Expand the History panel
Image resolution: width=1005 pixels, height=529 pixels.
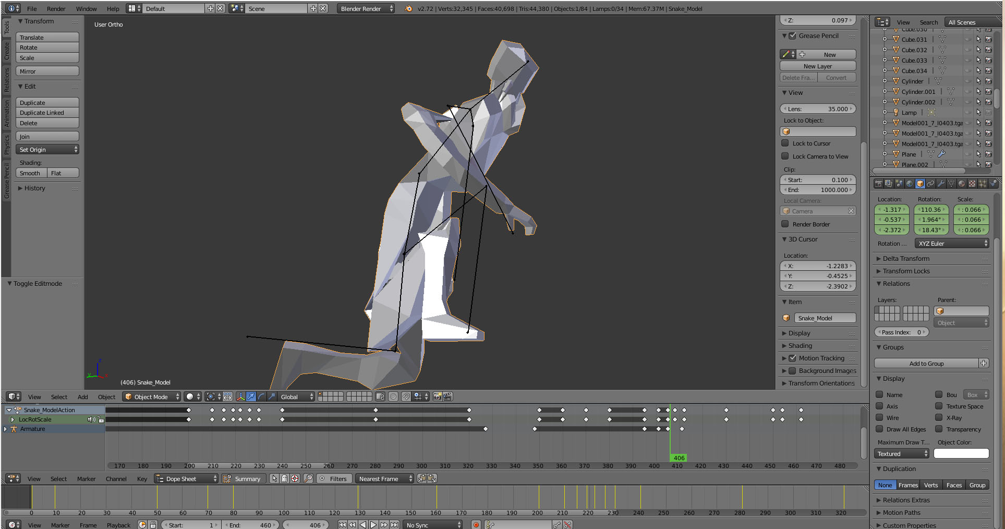click(x=34, y=188)
